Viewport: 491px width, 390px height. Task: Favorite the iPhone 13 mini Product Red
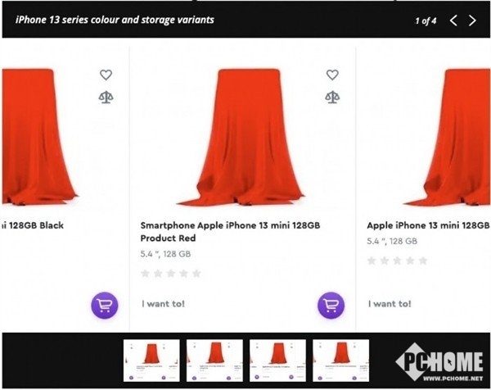(332, 75)
